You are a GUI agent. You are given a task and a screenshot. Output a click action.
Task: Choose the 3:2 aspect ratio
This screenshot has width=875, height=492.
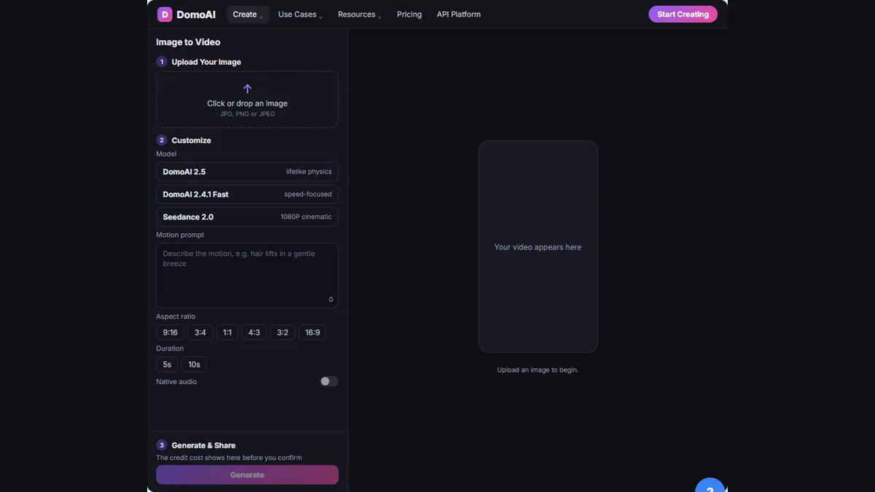[283, 332]
